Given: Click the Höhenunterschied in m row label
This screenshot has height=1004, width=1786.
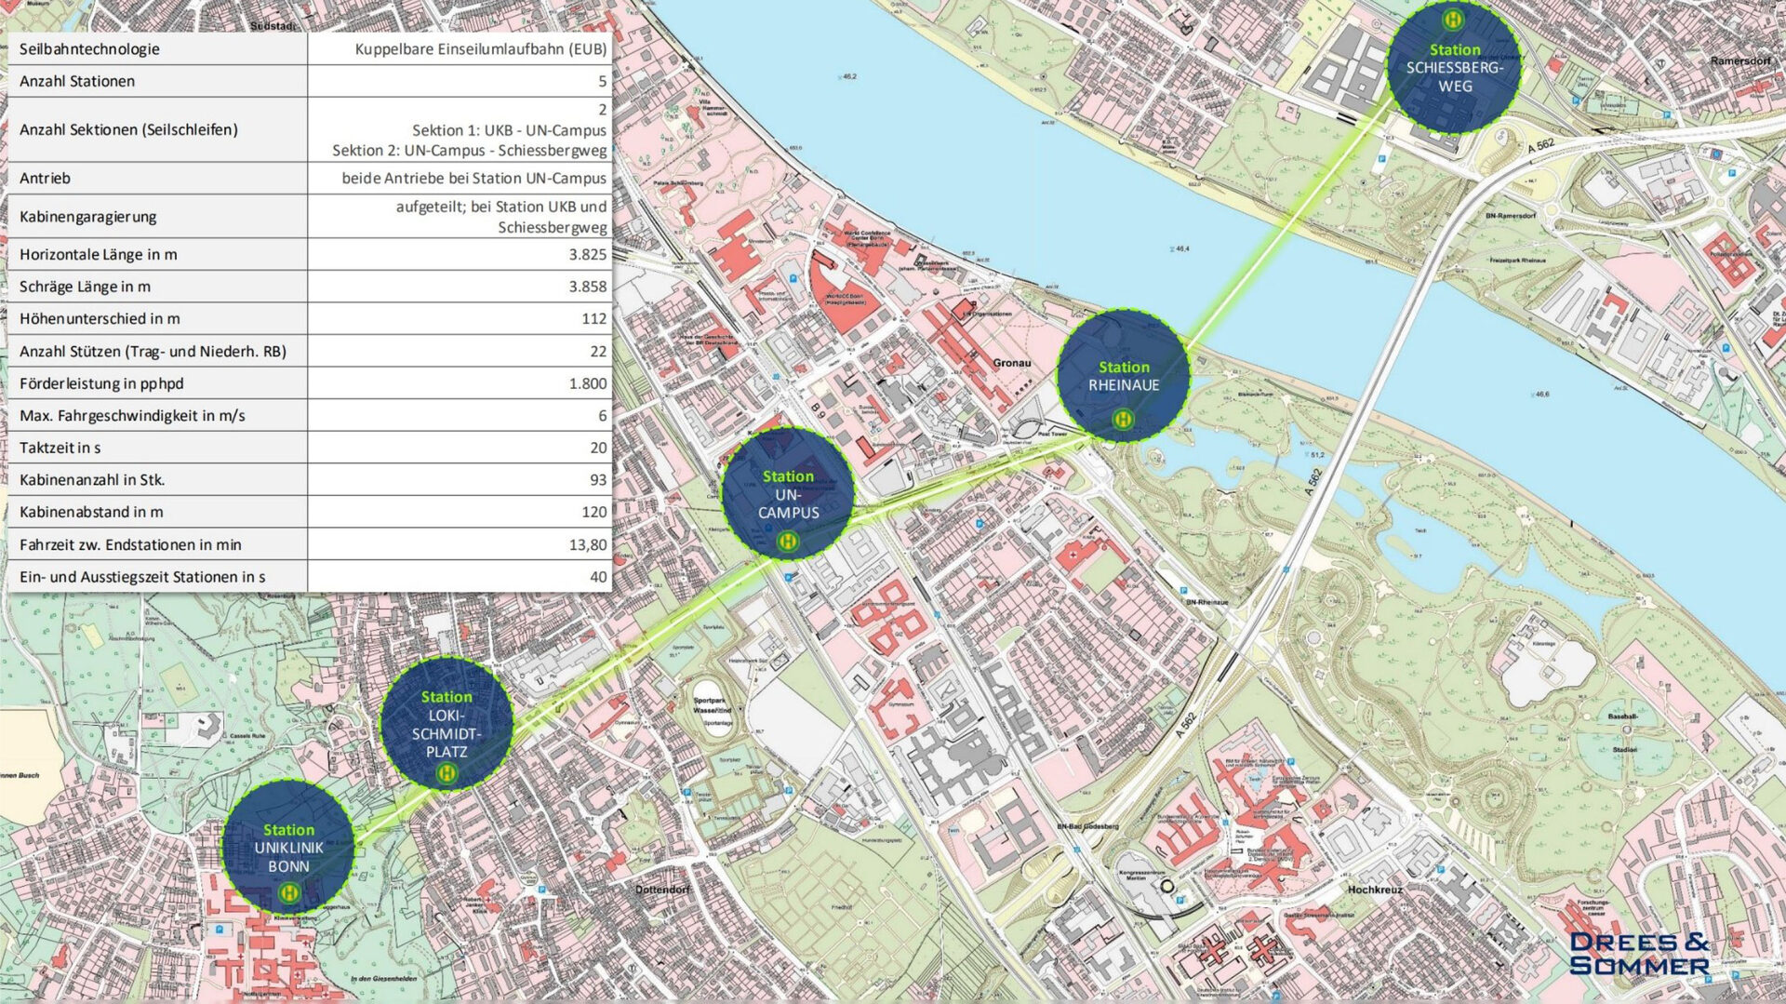Looking at the screenshot, I should pos(100,318).
